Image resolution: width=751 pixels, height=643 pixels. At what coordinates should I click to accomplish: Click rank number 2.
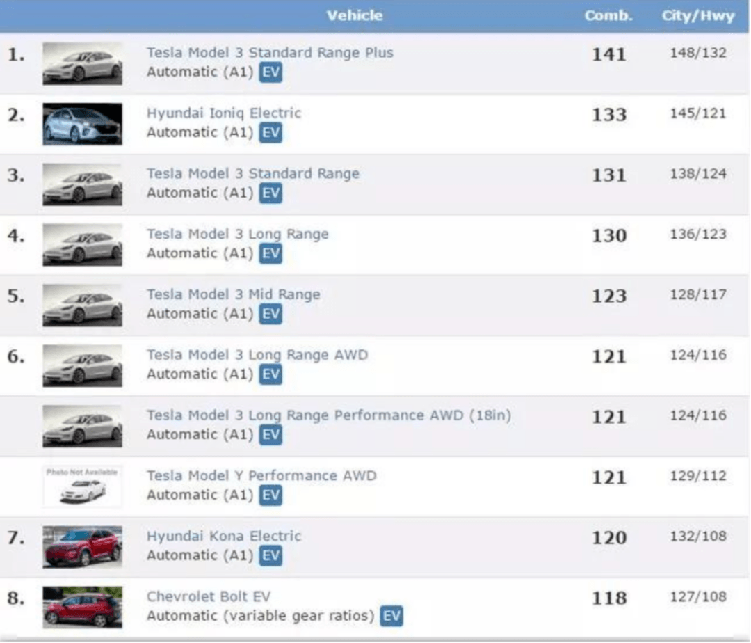16,116
